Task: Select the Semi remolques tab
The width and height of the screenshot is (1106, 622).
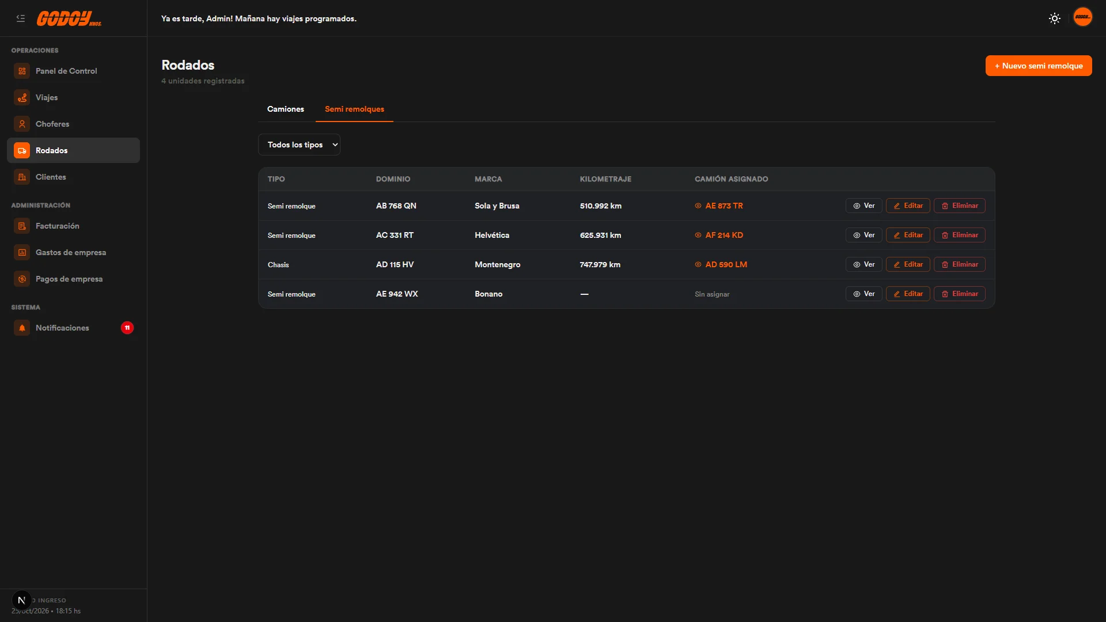Action: [354, 109]
